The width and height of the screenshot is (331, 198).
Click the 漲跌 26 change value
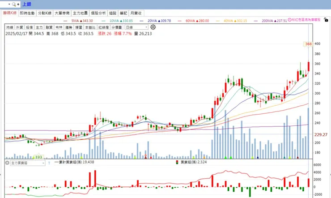pos(105,34)
